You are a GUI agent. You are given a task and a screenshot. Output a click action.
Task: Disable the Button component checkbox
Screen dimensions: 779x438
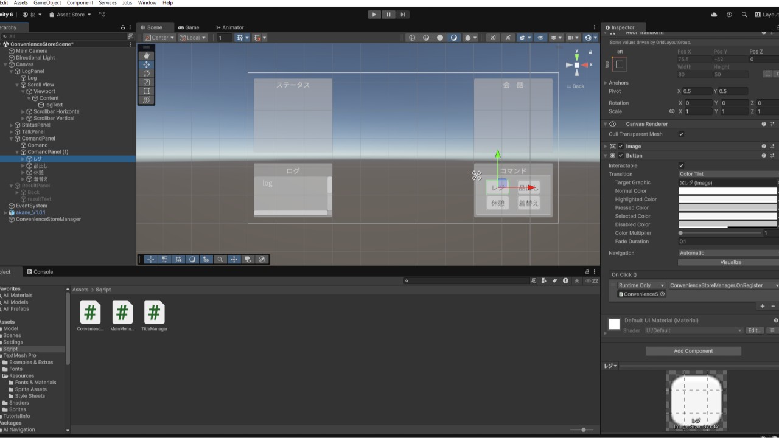tap(621, 156)
